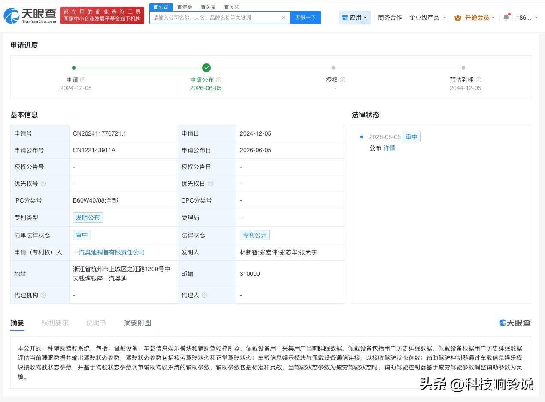Viewport: 545px width, 402px height.
Task: Click help icon beside 代理机构
Action: pyautogui.click(x=43, y=295)
